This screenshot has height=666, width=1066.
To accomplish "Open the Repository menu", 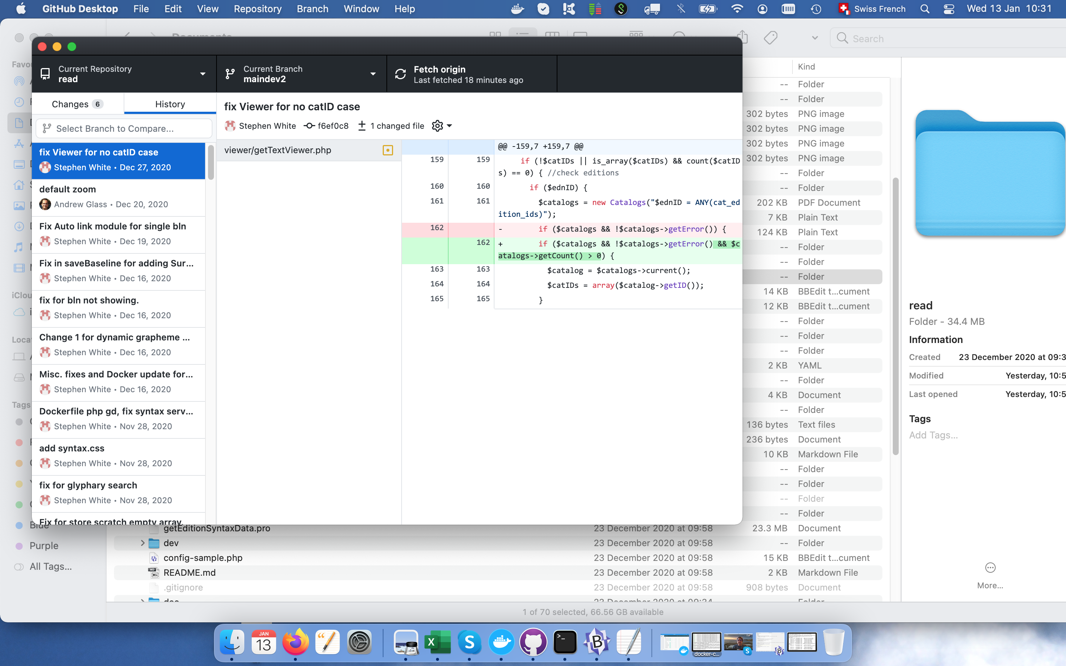I will pos(257,9).
